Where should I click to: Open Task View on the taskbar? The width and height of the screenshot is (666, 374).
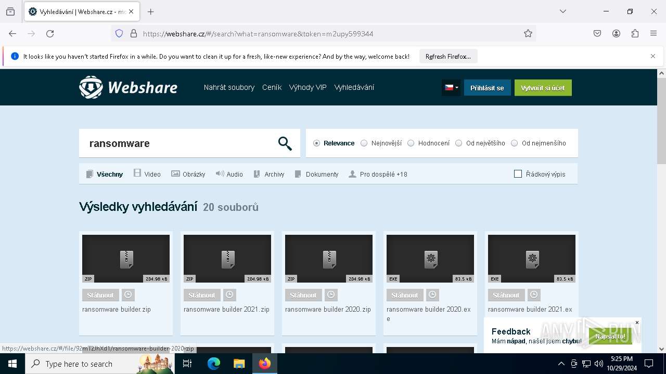(x=188, y=364)
